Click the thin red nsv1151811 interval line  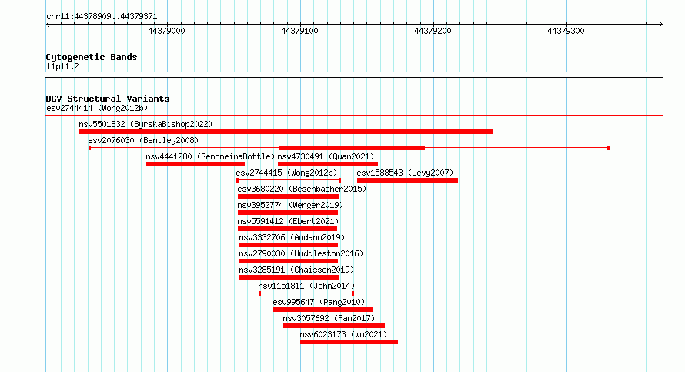pyautogui.click(x=306, y=293)
